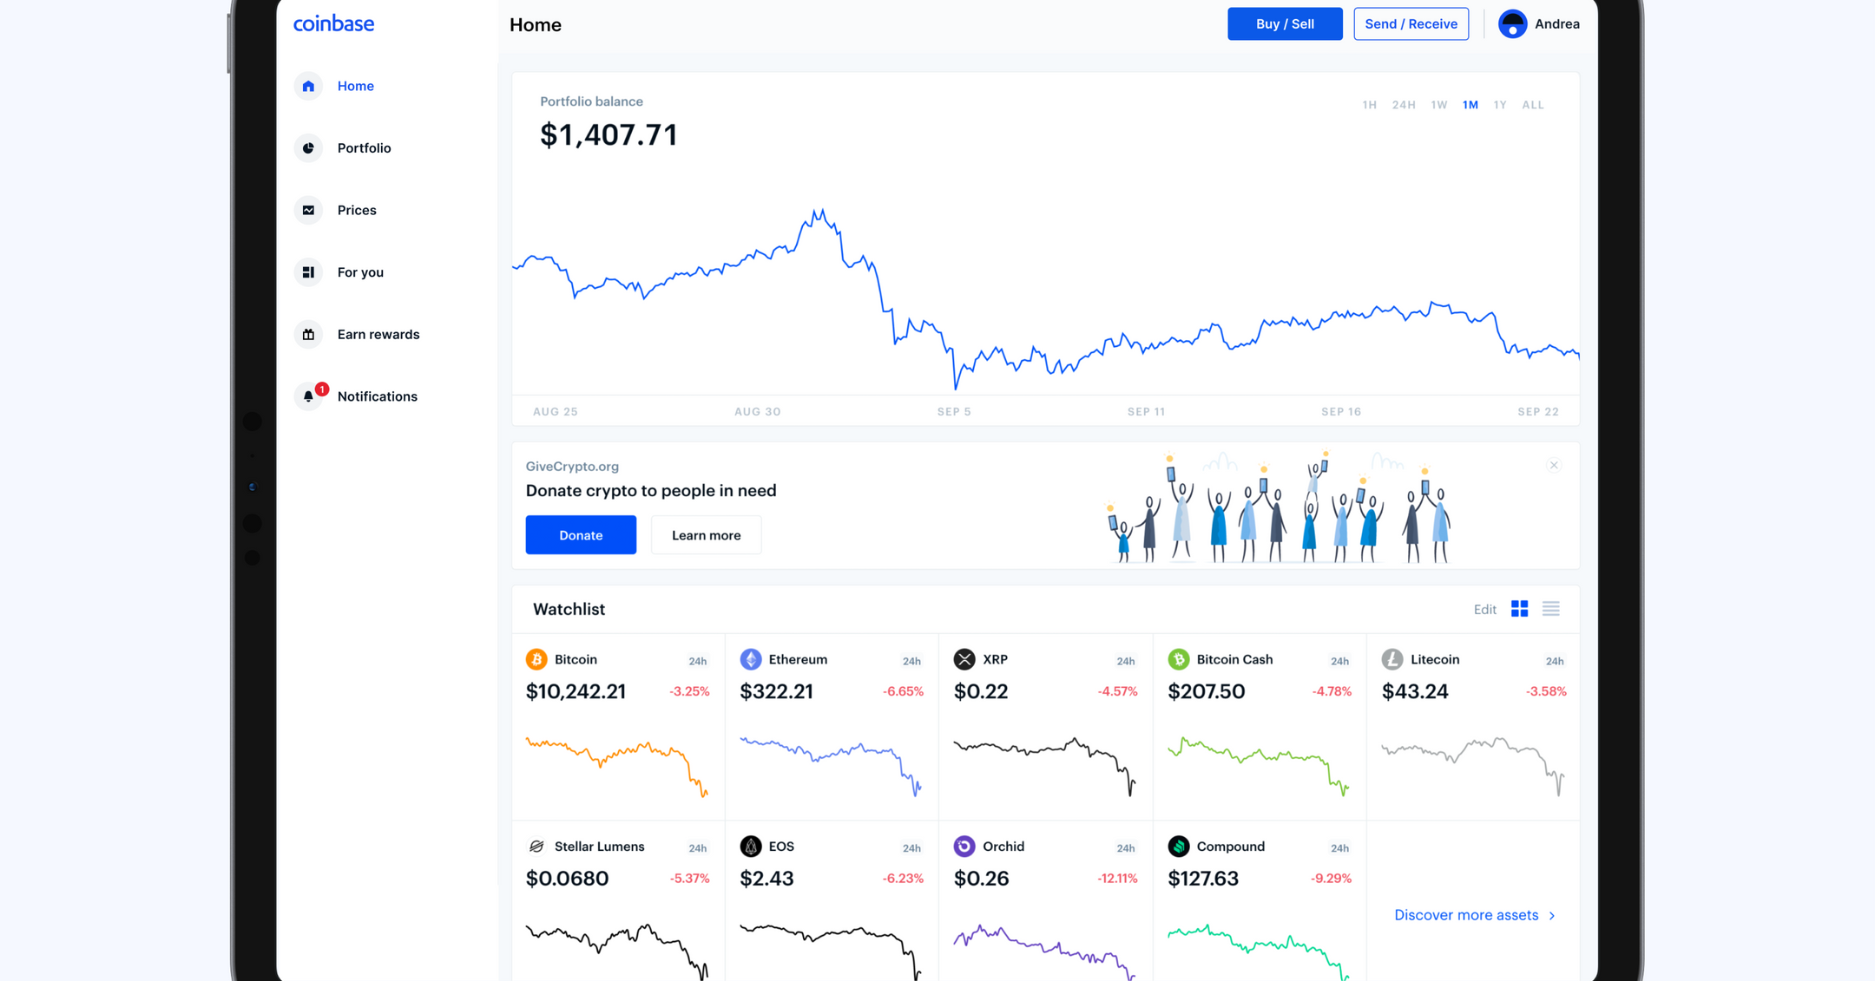Click the Earn Rewards icon in sidebar
1875x981 pixels.
[309, 333]
